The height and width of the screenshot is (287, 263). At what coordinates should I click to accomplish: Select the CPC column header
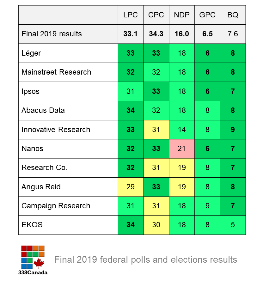pos(156,15)
